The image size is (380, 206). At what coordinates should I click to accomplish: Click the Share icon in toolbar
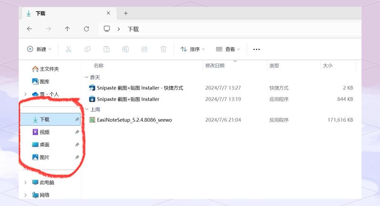144,49
